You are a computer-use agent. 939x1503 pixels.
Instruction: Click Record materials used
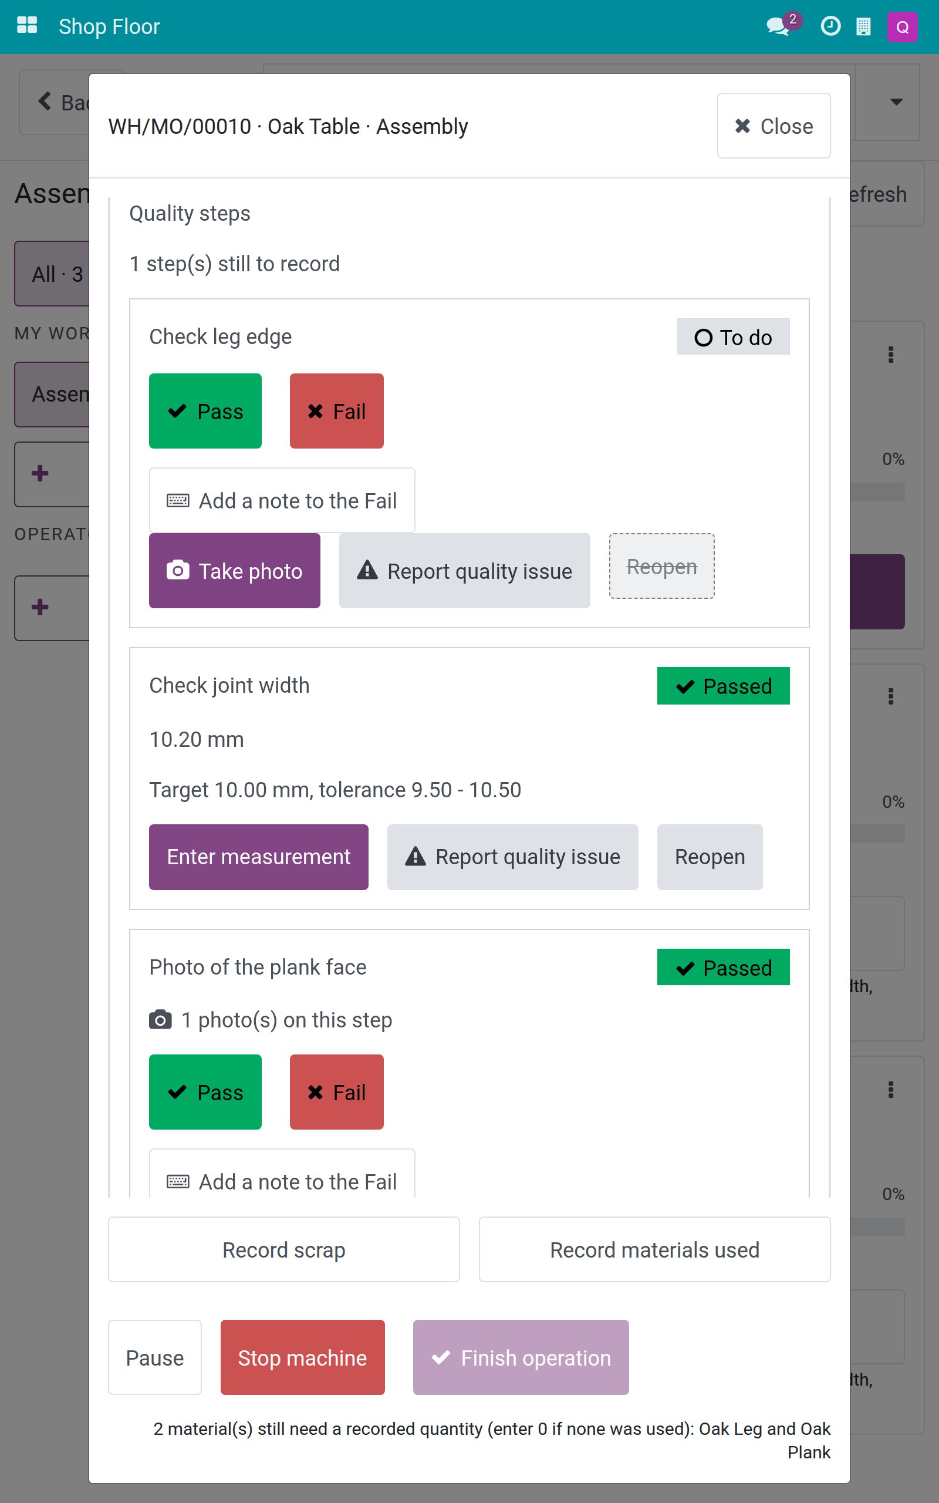pos(654,1249)
